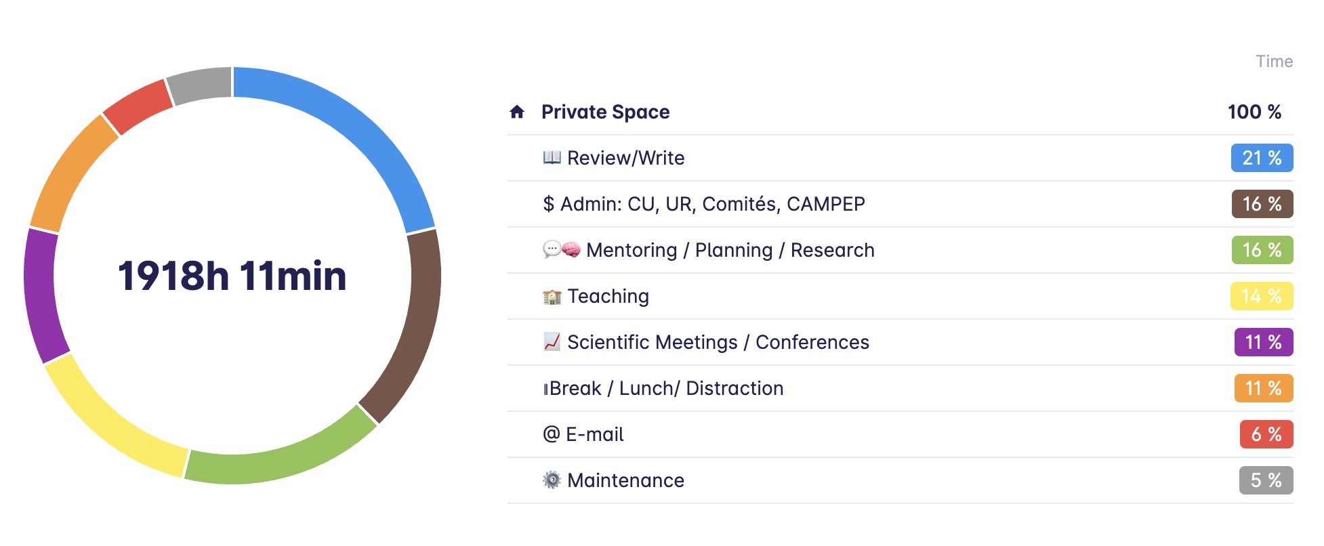The image size is (1324, 546).
Task: Click the chart icon for Scientific Meetings
Action: (552, 342)
